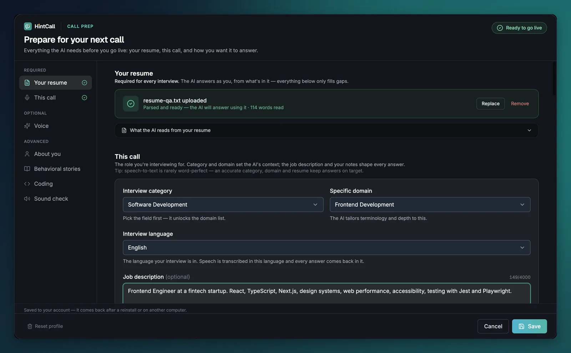Open the Your resume section
571x353 pixels.
[56, 83]
